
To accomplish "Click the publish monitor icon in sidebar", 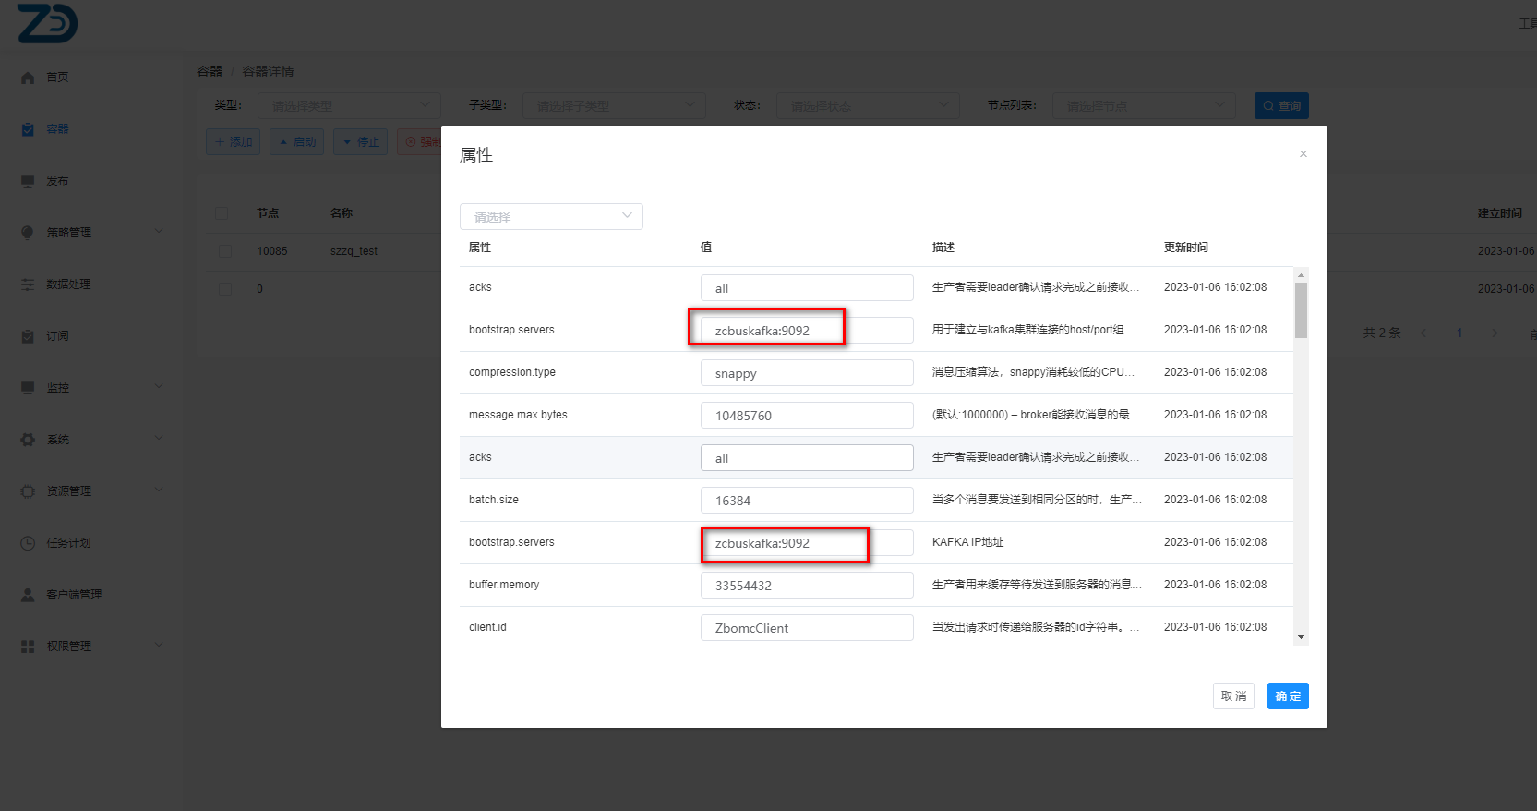I will (x=28, y=181).
